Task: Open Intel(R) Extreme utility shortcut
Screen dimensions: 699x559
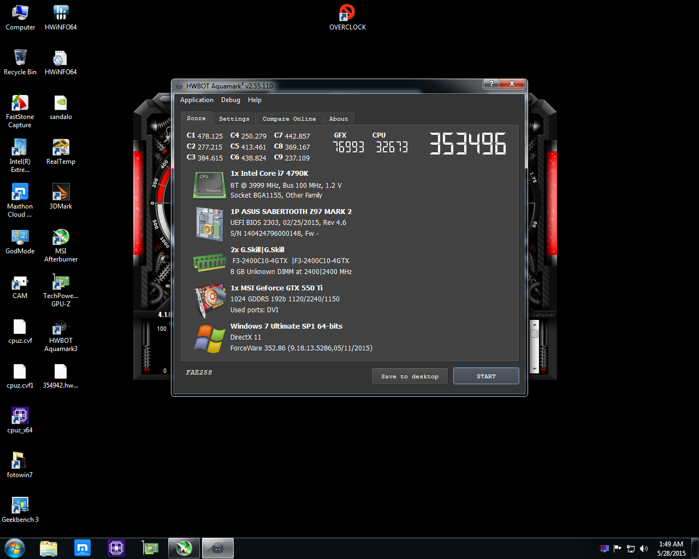Action: point(20,156)
